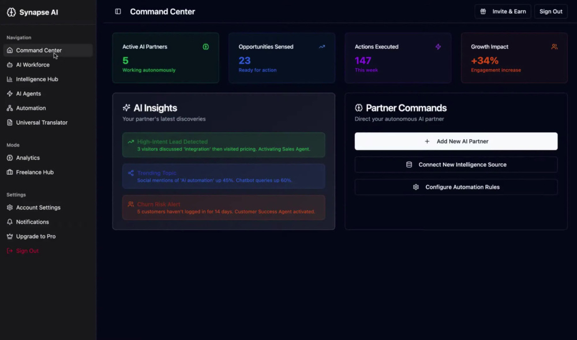Go to AI Workforce in the sidebar
The width and height of the screenshot is (577, 340).
[x=48, y=65]
